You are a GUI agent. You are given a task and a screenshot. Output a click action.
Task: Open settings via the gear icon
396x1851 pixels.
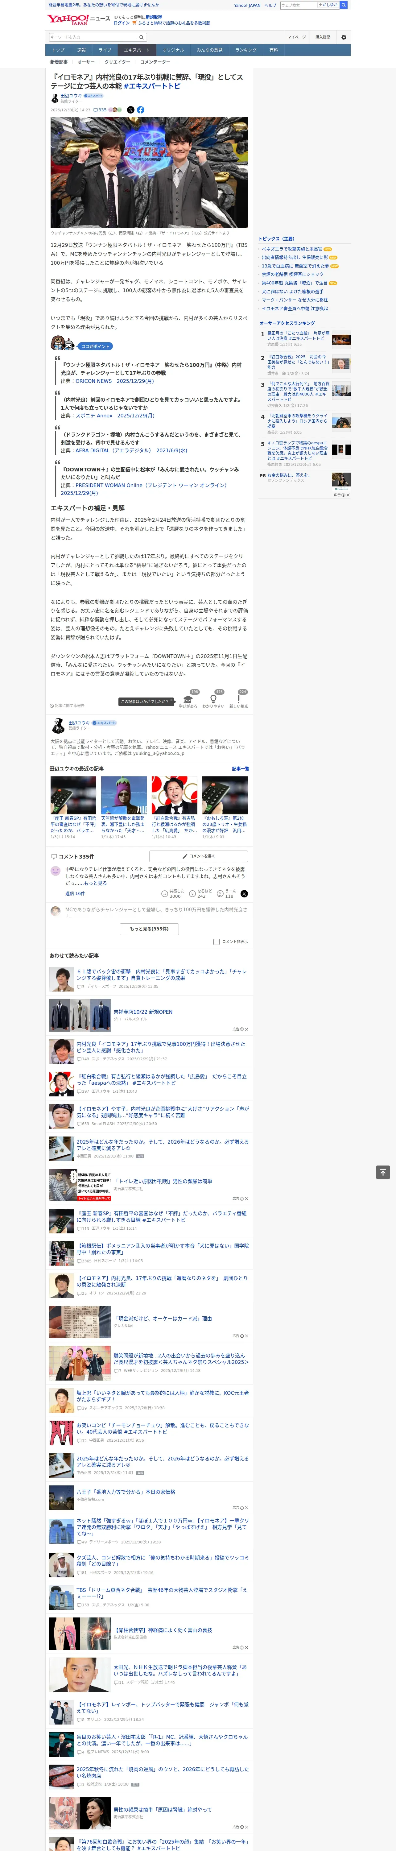point(344,37)
